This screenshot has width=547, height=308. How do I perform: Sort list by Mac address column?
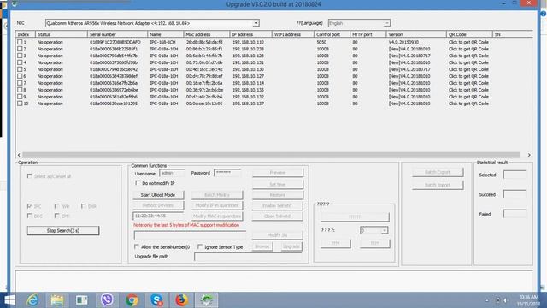pyautogui.click(x=207, y=34)
